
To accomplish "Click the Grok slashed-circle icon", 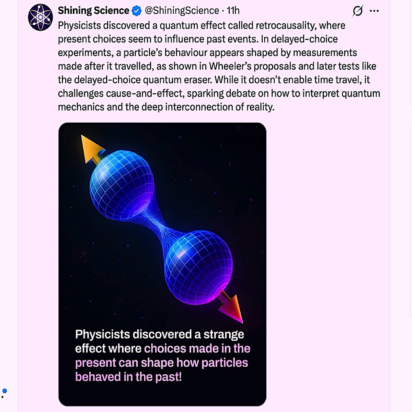I will click(357, 11).
